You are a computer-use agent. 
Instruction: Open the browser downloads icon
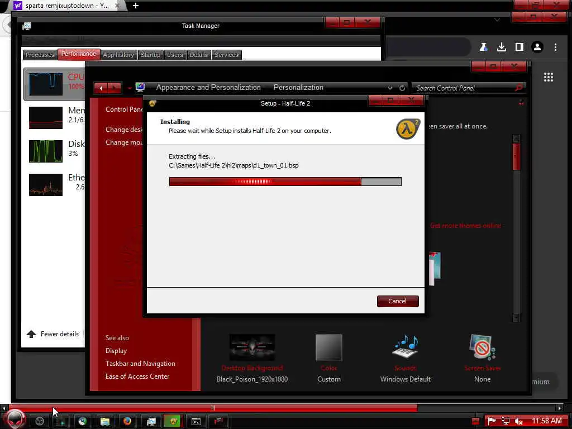pos(502,47)
